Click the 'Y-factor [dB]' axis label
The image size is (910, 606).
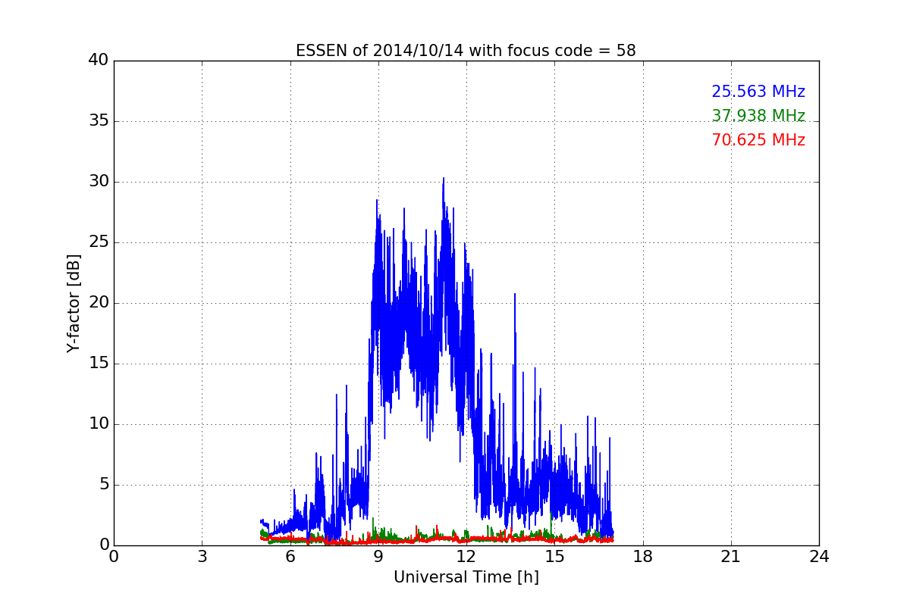point(74,303)
